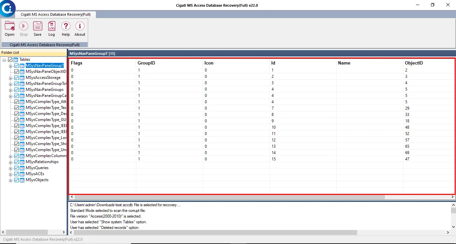Click the Folder List panel header
The width and height of the screenshot is (456, 244).
point(33,52)
